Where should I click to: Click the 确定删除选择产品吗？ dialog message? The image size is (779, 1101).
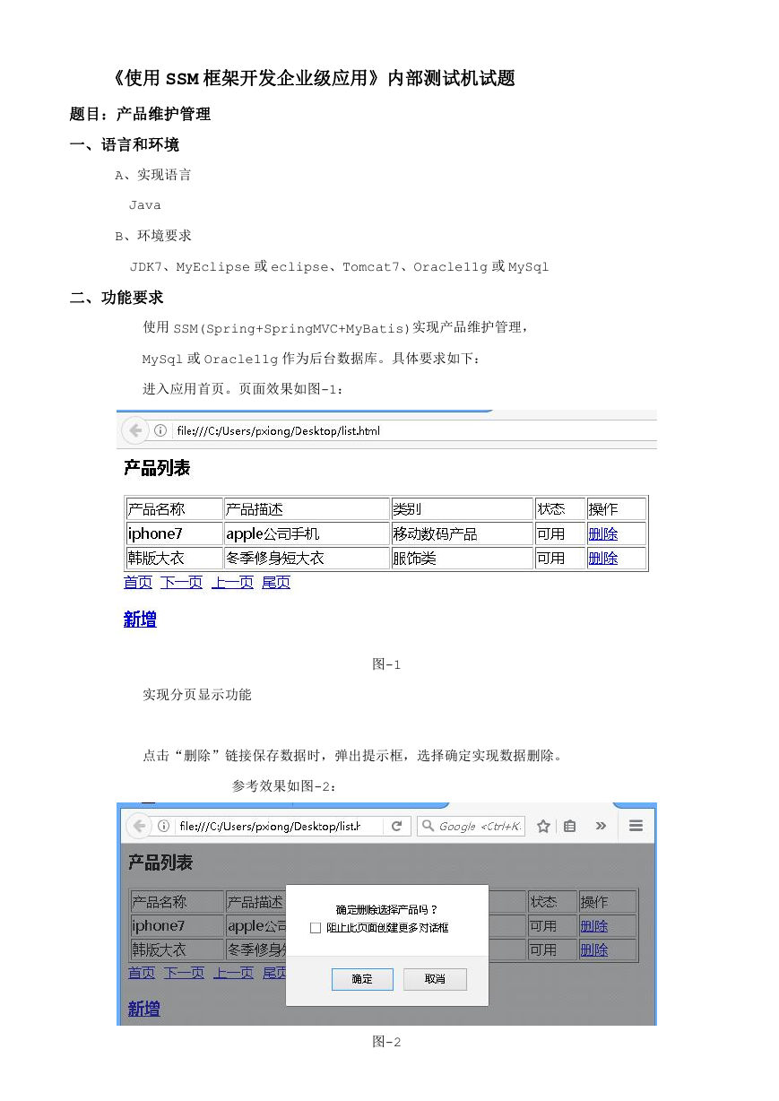click(387, 909)
